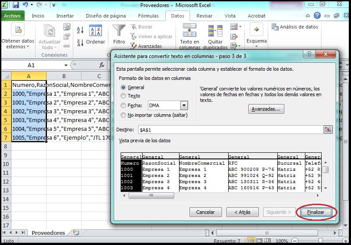Screen dimensions: 351x245
Task: Toggle the Filtro funnel icon
Action: pos(119,30)
